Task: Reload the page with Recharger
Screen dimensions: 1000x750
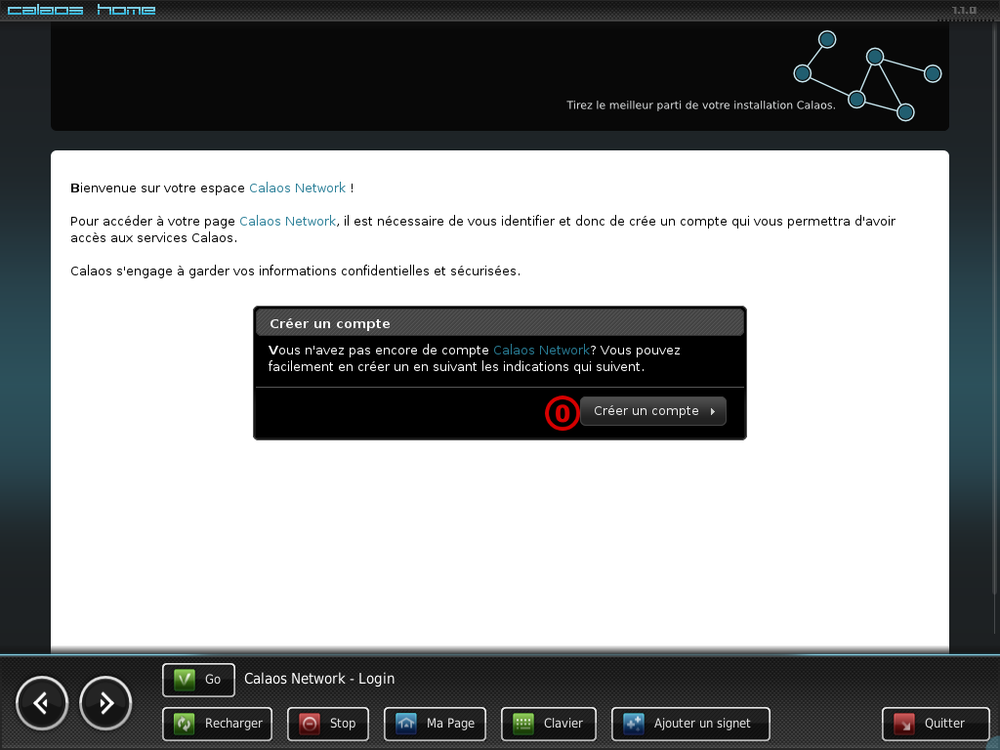Action: click(218, 724)
